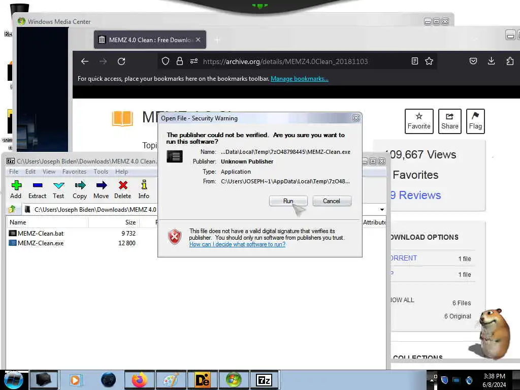Click the Delete icon in 7-Zip toolbar
Screen dimensions: 520x390
click(x=123, y=190)
